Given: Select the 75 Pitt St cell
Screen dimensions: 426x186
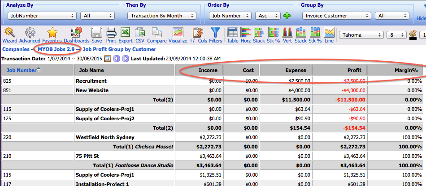Looking at the screenshot, I should 124,156.
